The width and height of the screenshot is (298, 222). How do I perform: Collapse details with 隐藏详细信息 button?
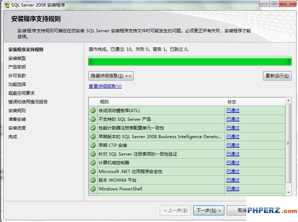pyautogui.click(x=111, y=76)
